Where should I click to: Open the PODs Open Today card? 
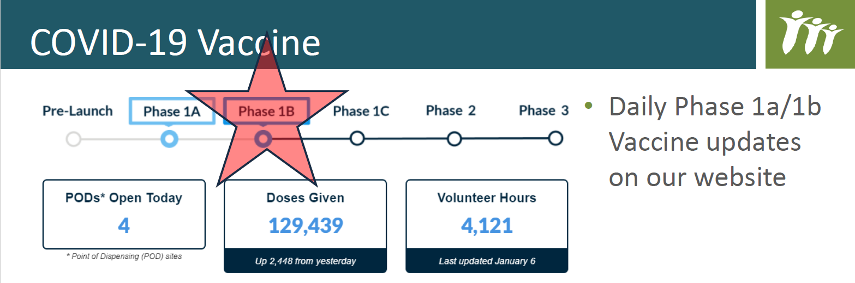click(124, 214)
